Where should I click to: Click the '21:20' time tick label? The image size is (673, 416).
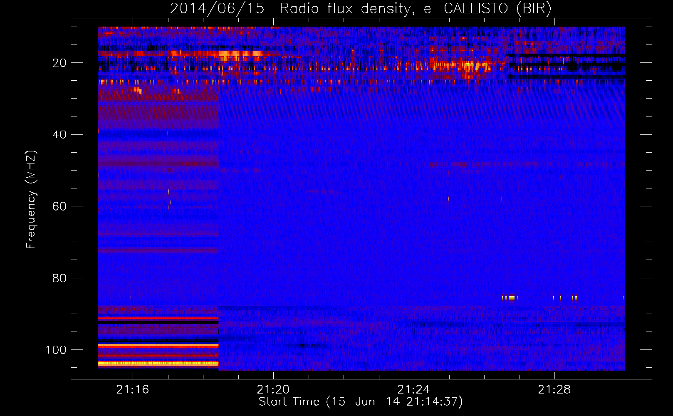tap(273, 389)
